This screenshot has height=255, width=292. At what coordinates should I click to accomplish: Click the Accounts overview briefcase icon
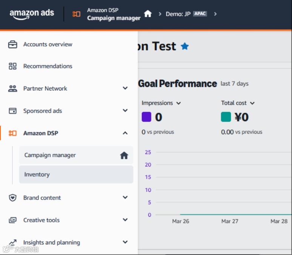coord(13,44)
